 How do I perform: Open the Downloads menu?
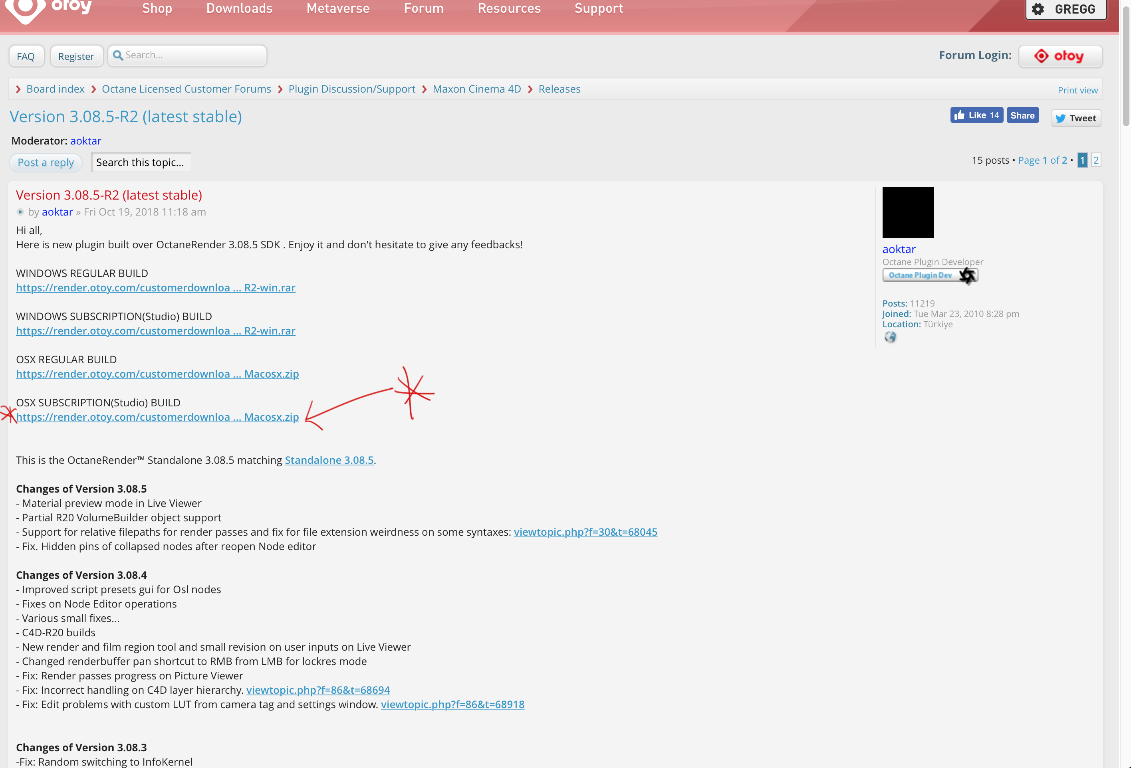point(239,9)
